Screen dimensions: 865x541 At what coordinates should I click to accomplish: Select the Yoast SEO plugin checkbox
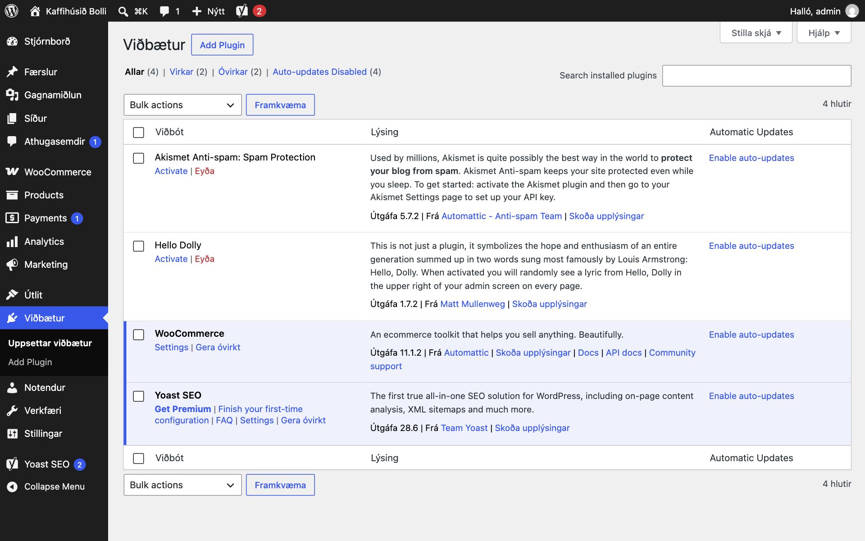pyautogui.click(x=139, y=396)
